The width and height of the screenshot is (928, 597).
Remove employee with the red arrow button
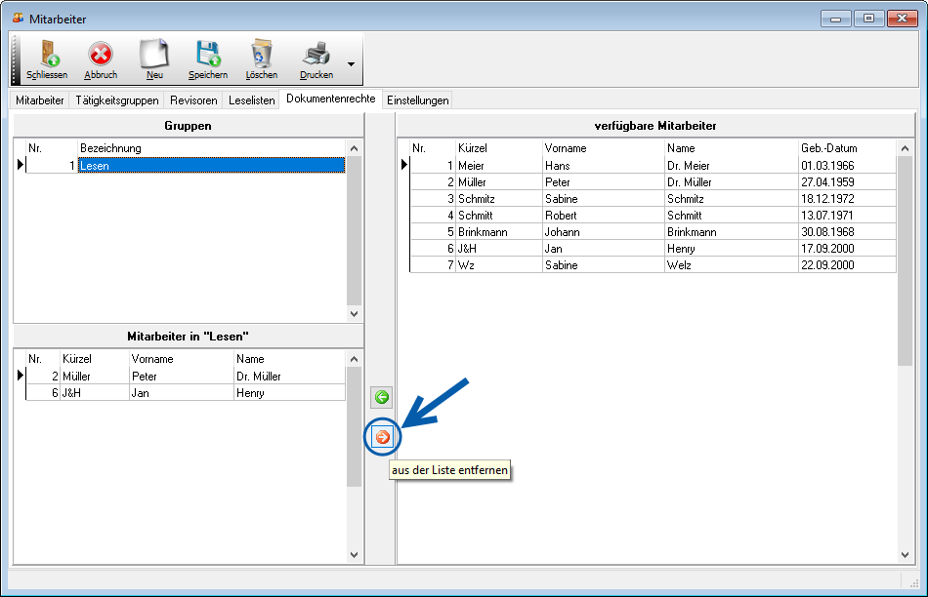[x=382, y=437]
